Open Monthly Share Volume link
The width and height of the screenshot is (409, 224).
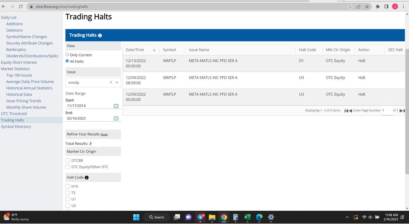click(x=26, y=107)
